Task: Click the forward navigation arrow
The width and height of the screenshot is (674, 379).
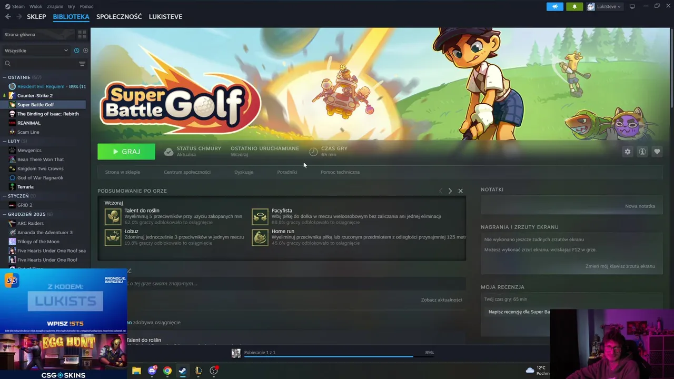Action: pos(19,17)
